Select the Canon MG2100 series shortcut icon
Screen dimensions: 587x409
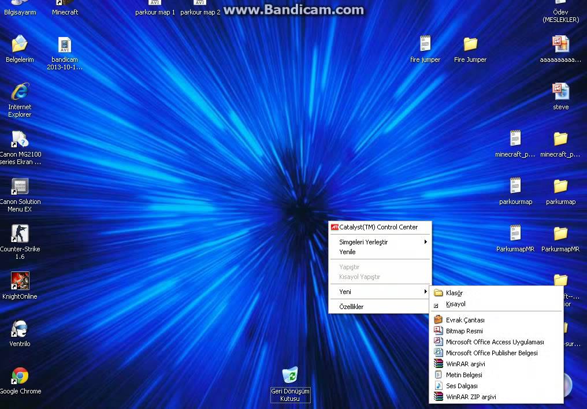coord(20,139)
